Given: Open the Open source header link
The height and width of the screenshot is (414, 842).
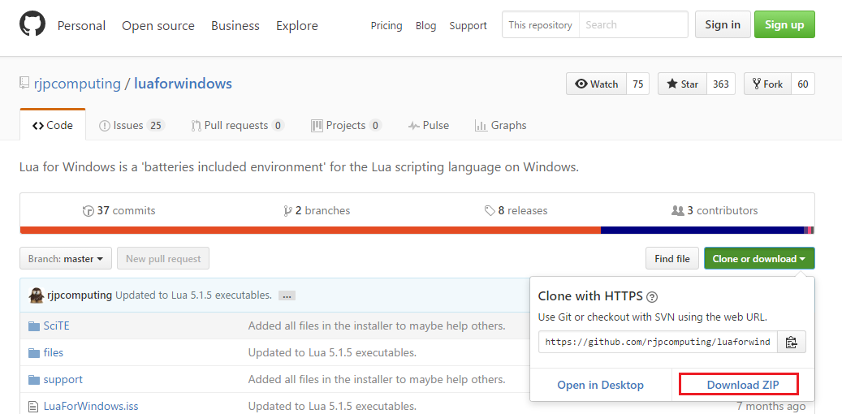Looking at the screenshot, I should pos(158,26).
